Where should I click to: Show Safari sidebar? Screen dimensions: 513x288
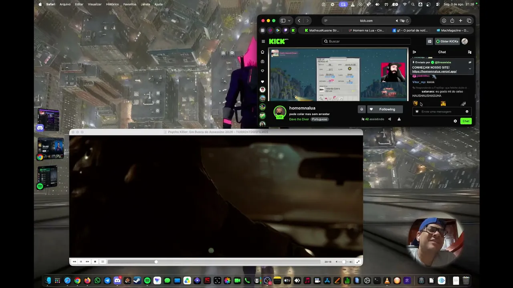(x=283, y=21)
